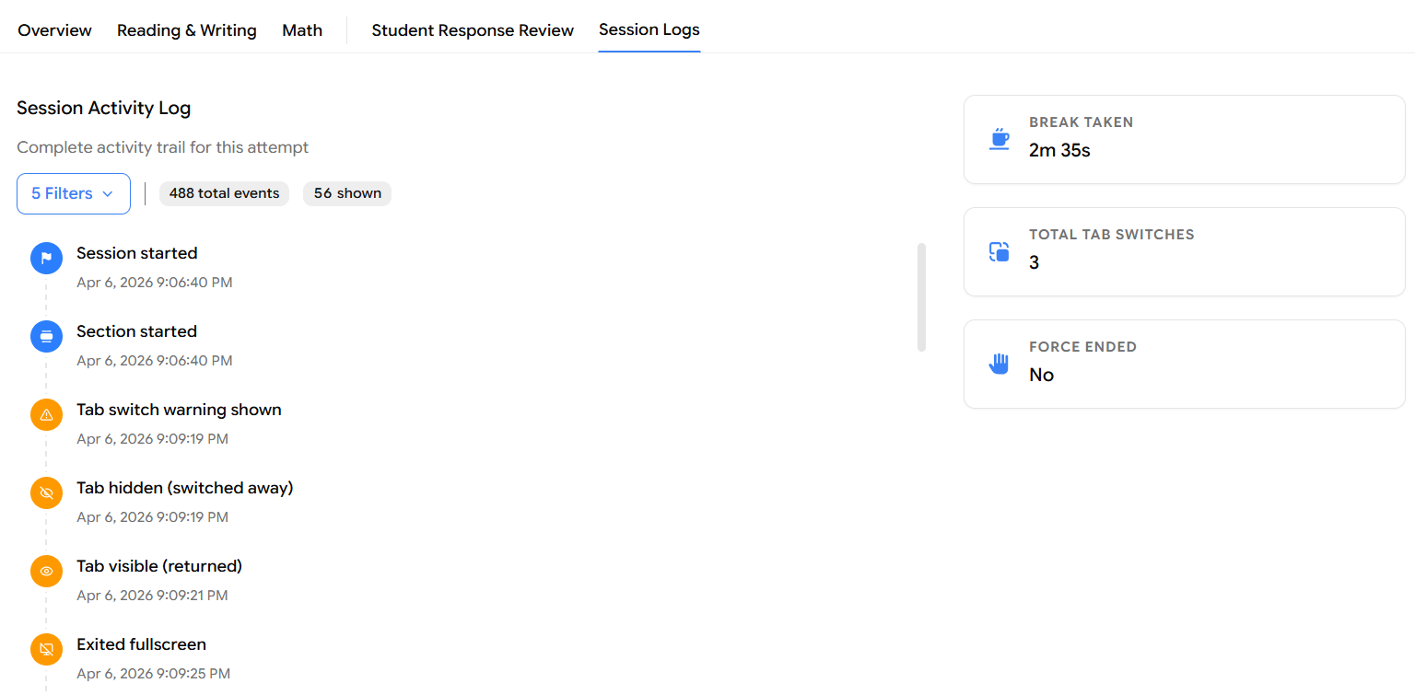The width and height of the screenshot is (1415, 695).
Task: Open the Reading & Writing tab
Action: click(x=187, y=30)
